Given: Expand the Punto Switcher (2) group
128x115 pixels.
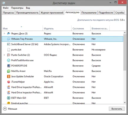Looking at the screenshot, I should tap(4, 55).
